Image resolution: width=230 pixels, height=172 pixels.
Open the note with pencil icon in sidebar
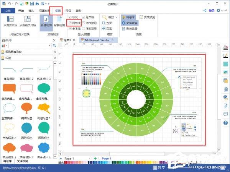226,105
